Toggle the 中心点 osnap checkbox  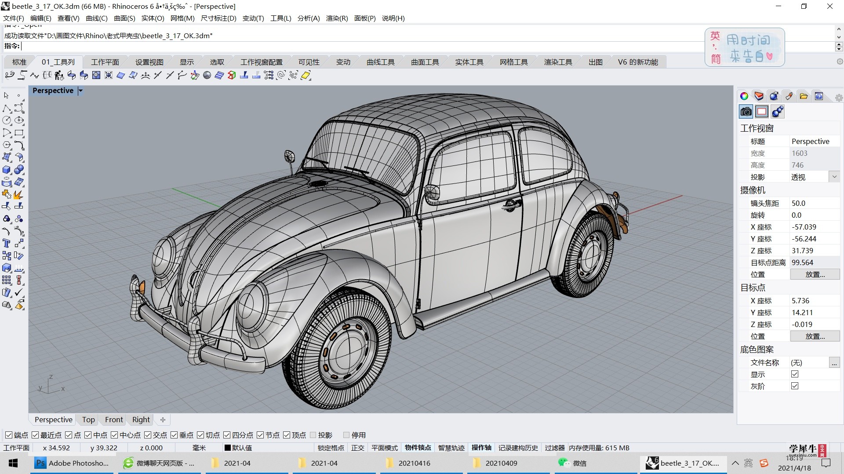pyautogui.click(x=114, y=435)
